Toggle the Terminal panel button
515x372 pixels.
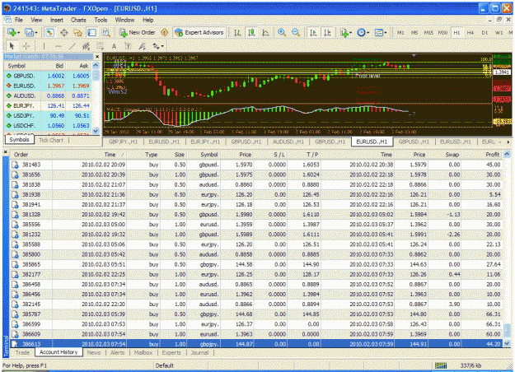pos(91,32)
